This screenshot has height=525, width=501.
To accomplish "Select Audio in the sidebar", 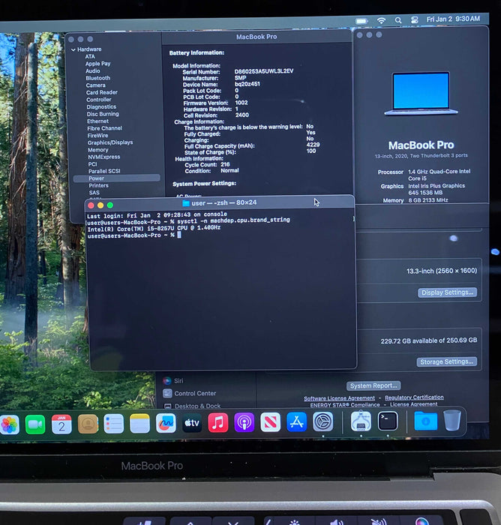I will point(93,71).
